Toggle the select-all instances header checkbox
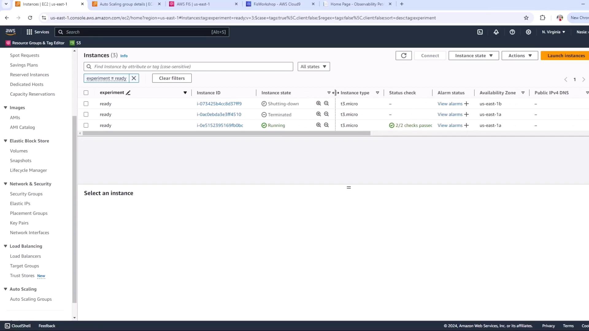This screenshot has height=331, width=589. 86,93
